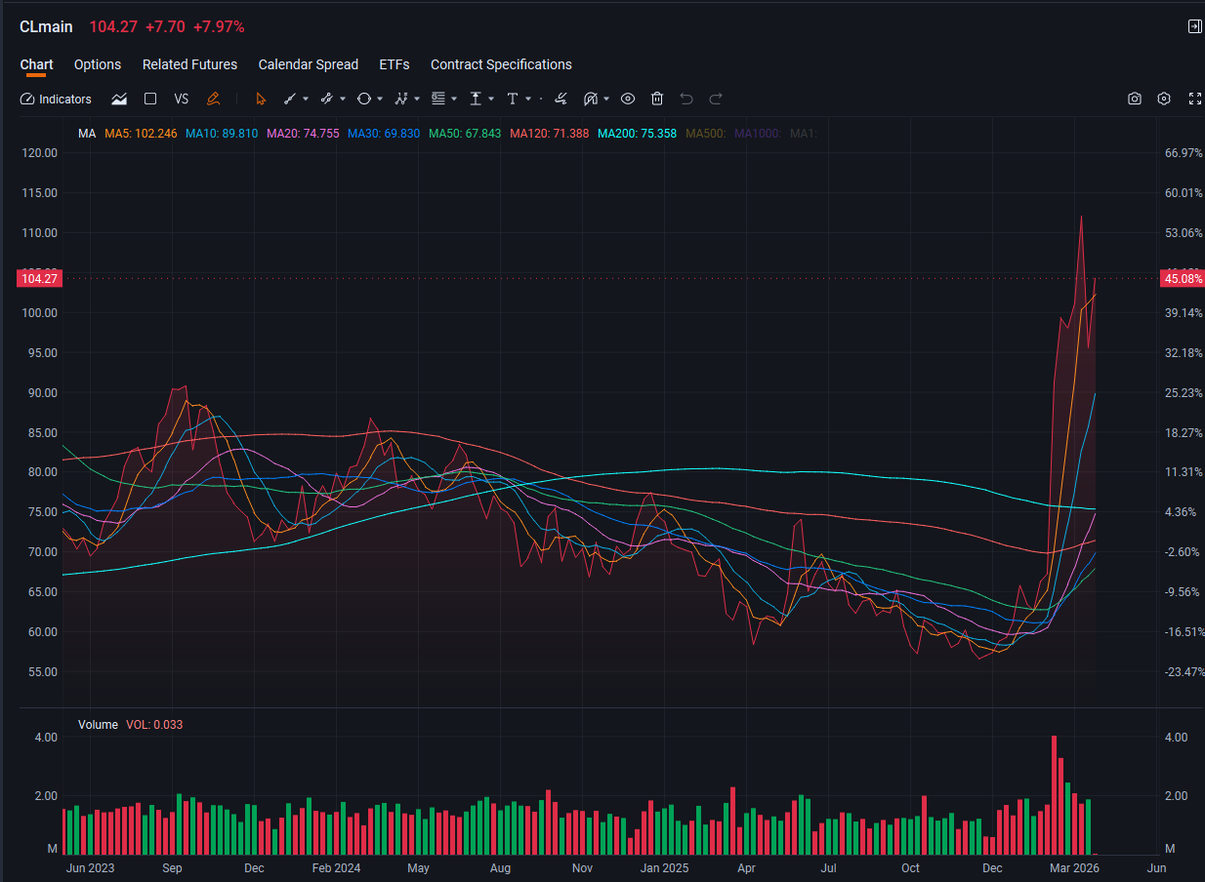Take a chart screenshot with camera icon

pos(1135,99)
